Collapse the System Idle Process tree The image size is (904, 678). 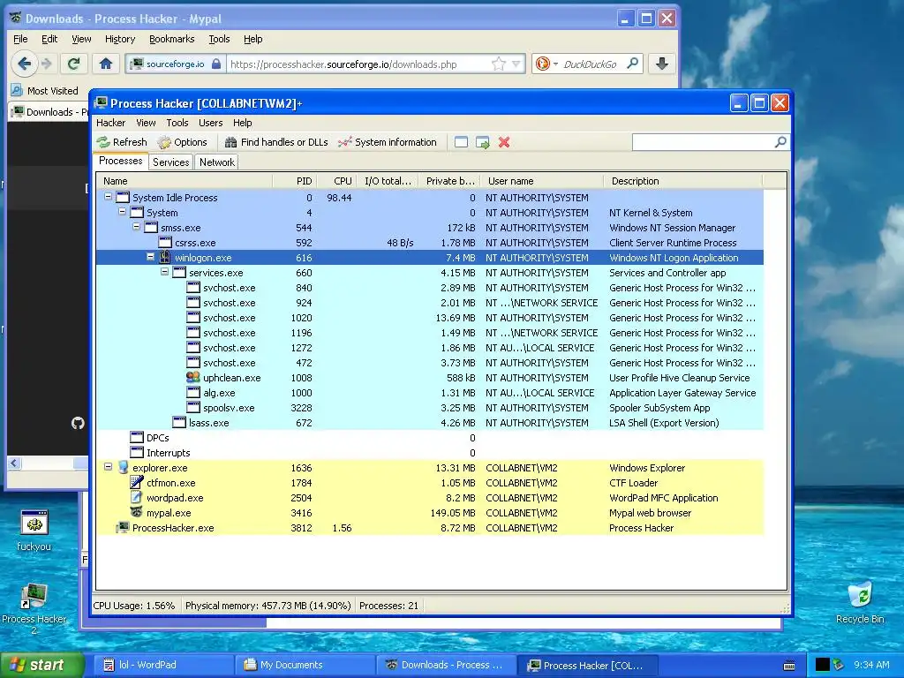point(108,197)
